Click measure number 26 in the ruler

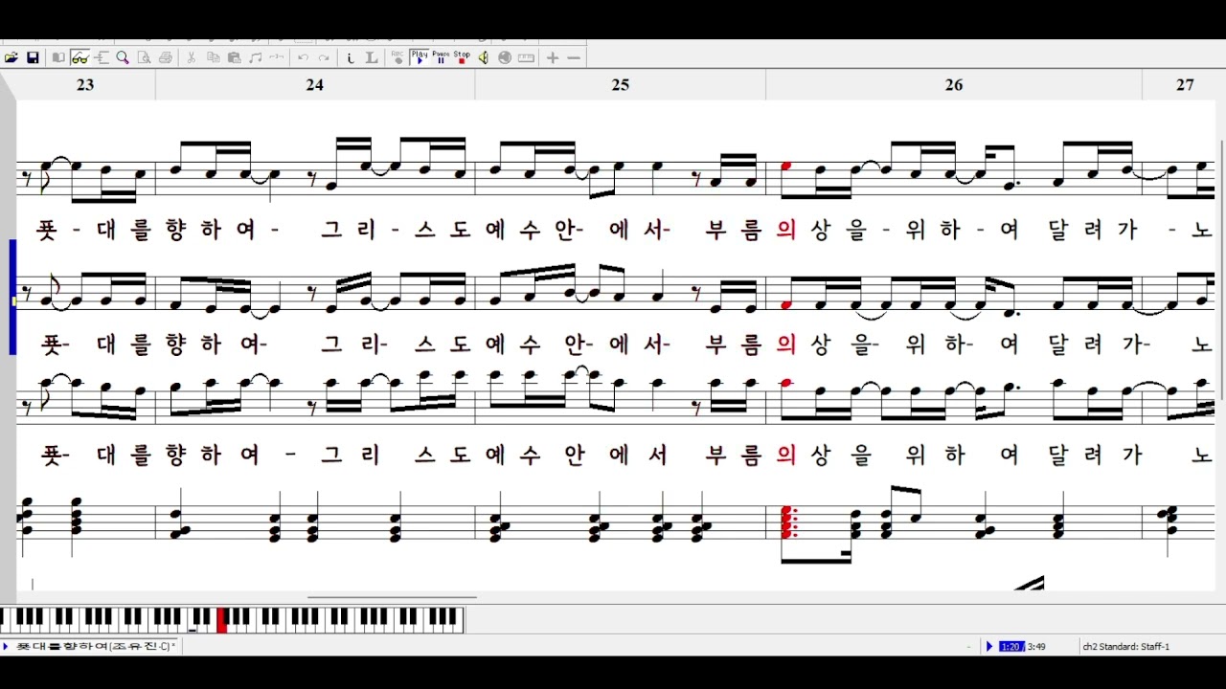(x=954, y=85)
